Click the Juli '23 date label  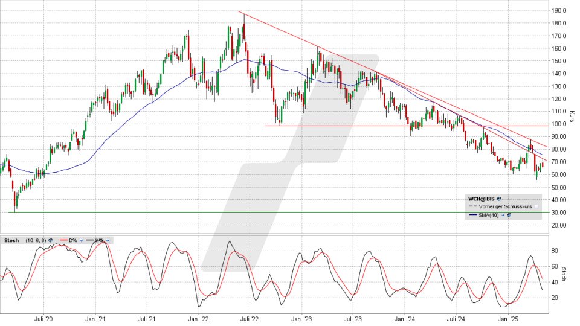tap(352, 319)
